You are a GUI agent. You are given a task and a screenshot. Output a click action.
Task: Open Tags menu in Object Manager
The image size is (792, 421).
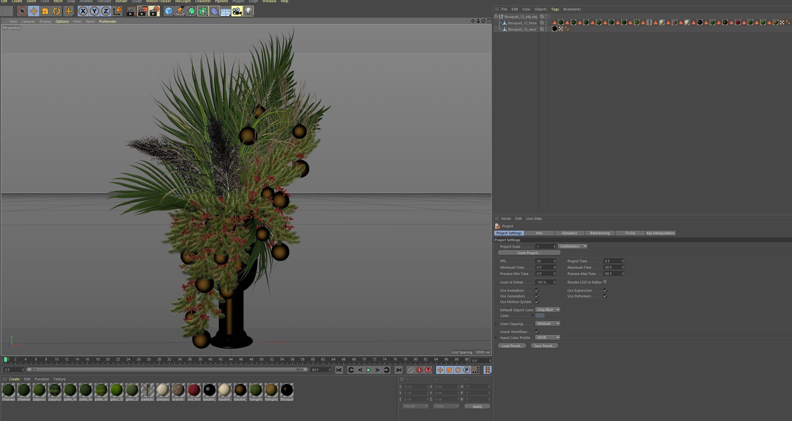(x=555, y=9)
